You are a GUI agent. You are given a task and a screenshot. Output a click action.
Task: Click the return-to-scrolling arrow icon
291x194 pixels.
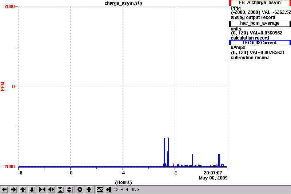coord(109,190)
